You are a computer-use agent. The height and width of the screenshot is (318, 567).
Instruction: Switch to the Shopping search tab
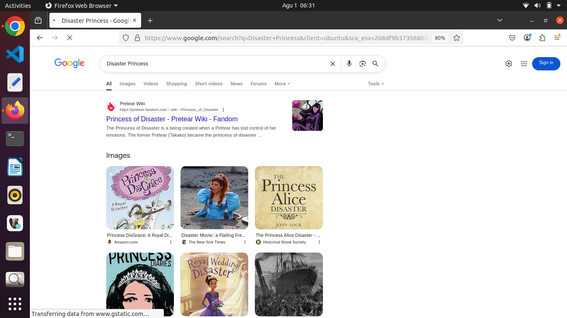(176, 84)
